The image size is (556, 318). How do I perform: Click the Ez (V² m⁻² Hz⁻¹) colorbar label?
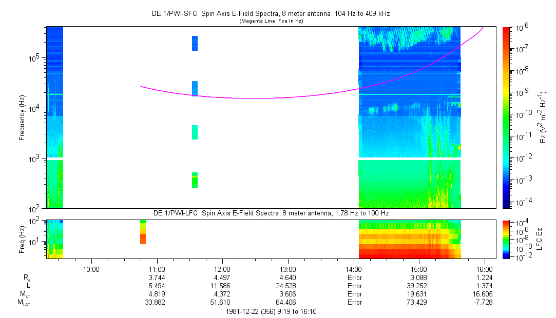pyautogui.click(x=543, y=117)
